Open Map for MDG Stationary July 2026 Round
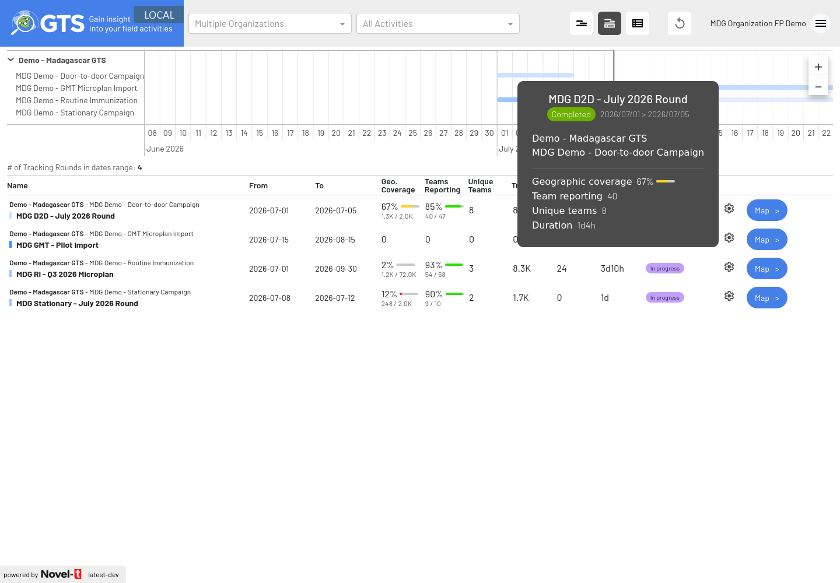The width and height of the screenshot is (840, 583). tap(767, 298)
